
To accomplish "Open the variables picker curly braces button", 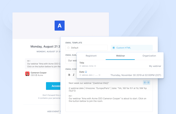I will 146,82.
